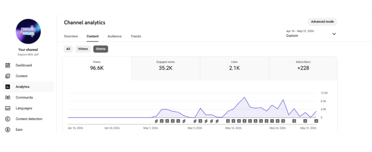This screenshot has height=152, width=372.
Task: Click the 'May 9, 2026' axis label
Action: 195,128
